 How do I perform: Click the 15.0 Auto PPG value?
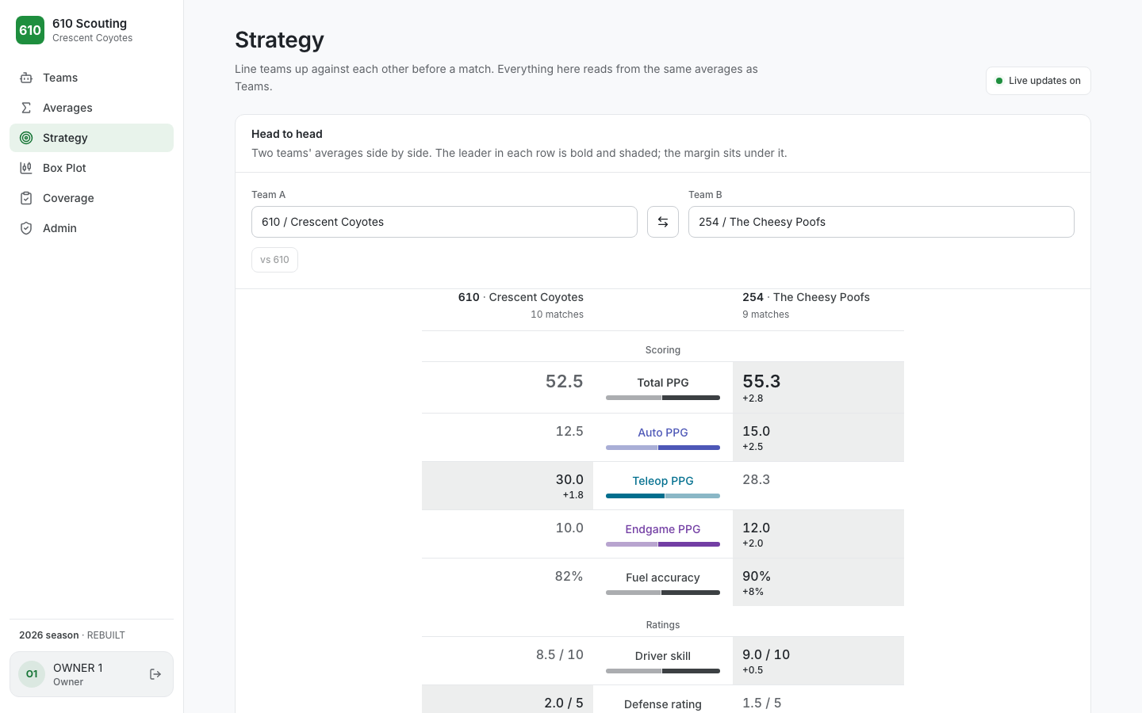[756, 431]
